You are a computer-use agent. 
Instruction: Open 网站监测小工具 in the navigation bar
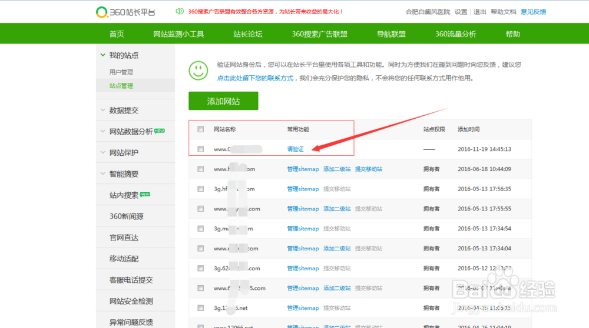click(x=178, y=34)
